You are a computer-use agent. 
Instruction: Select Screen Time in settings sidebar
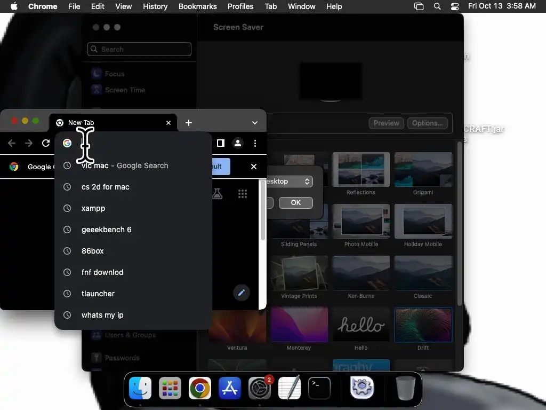(x=125, y=90)
